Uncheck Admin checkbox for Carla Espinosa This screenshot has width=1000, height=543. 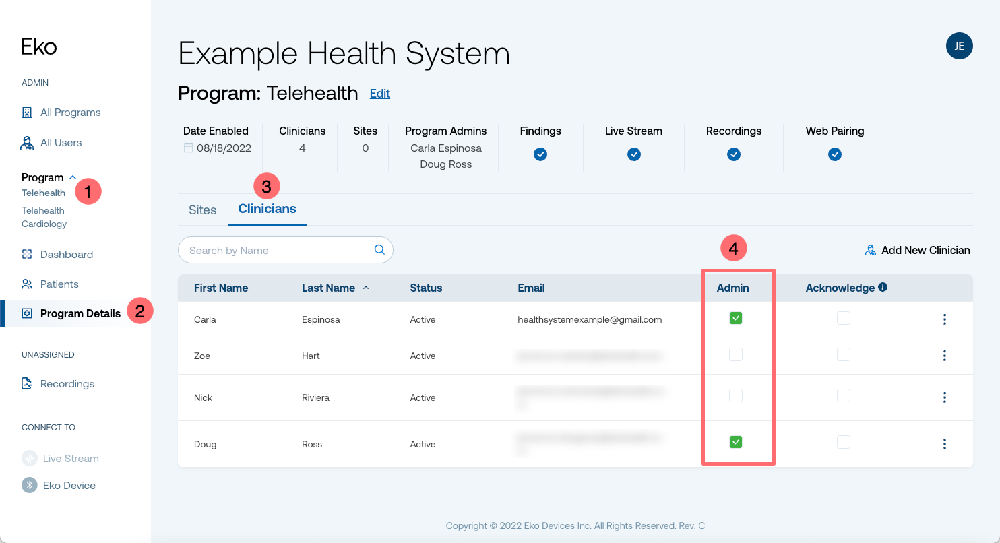(x=736, y=318)
